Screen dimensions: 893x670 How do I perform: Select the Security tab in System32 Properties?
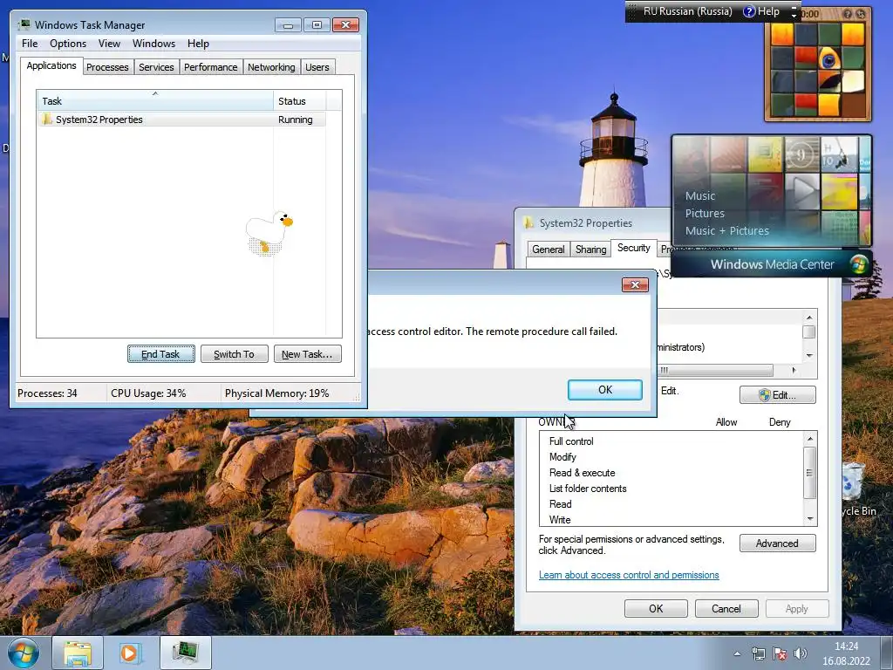[x=633, y=248]
